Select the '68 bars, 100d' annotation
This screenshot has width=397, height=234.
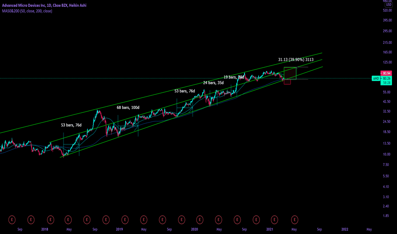tap(128, 108)
